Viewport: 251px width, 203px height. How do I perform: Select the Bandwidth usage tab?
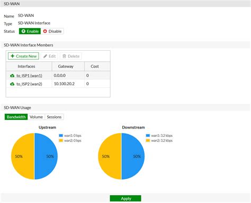coord(16,117)
